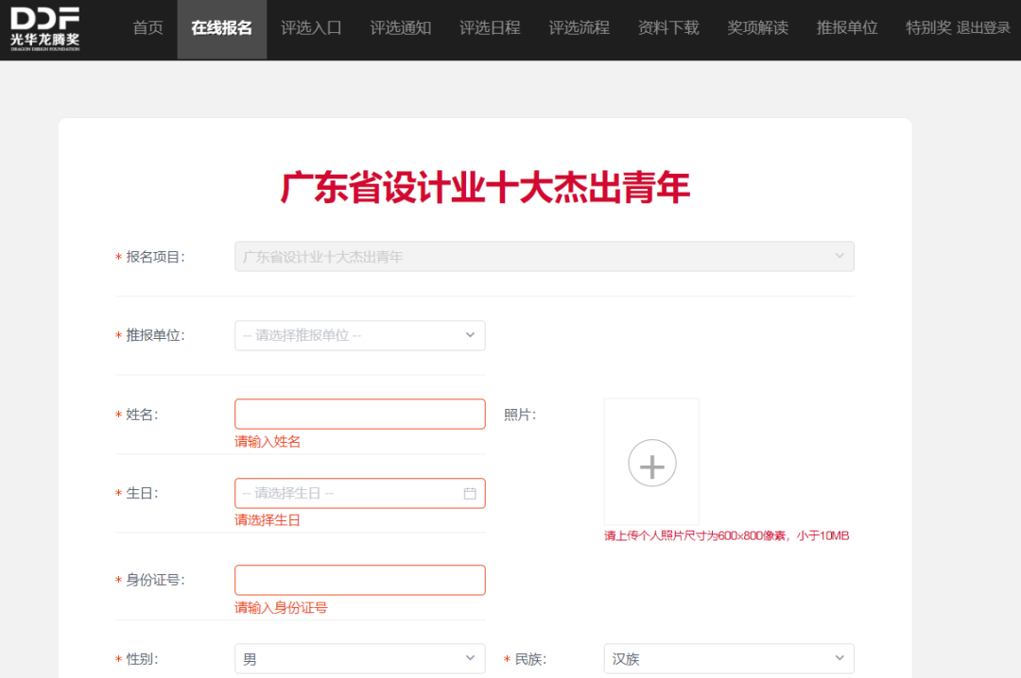Click the 生日 label
The image size is (1021, 678).
click(x=142, y=493)
